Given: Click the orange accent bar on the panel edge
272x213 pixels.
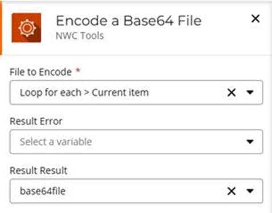Looking at the screenshot, I should pos(1,28).
